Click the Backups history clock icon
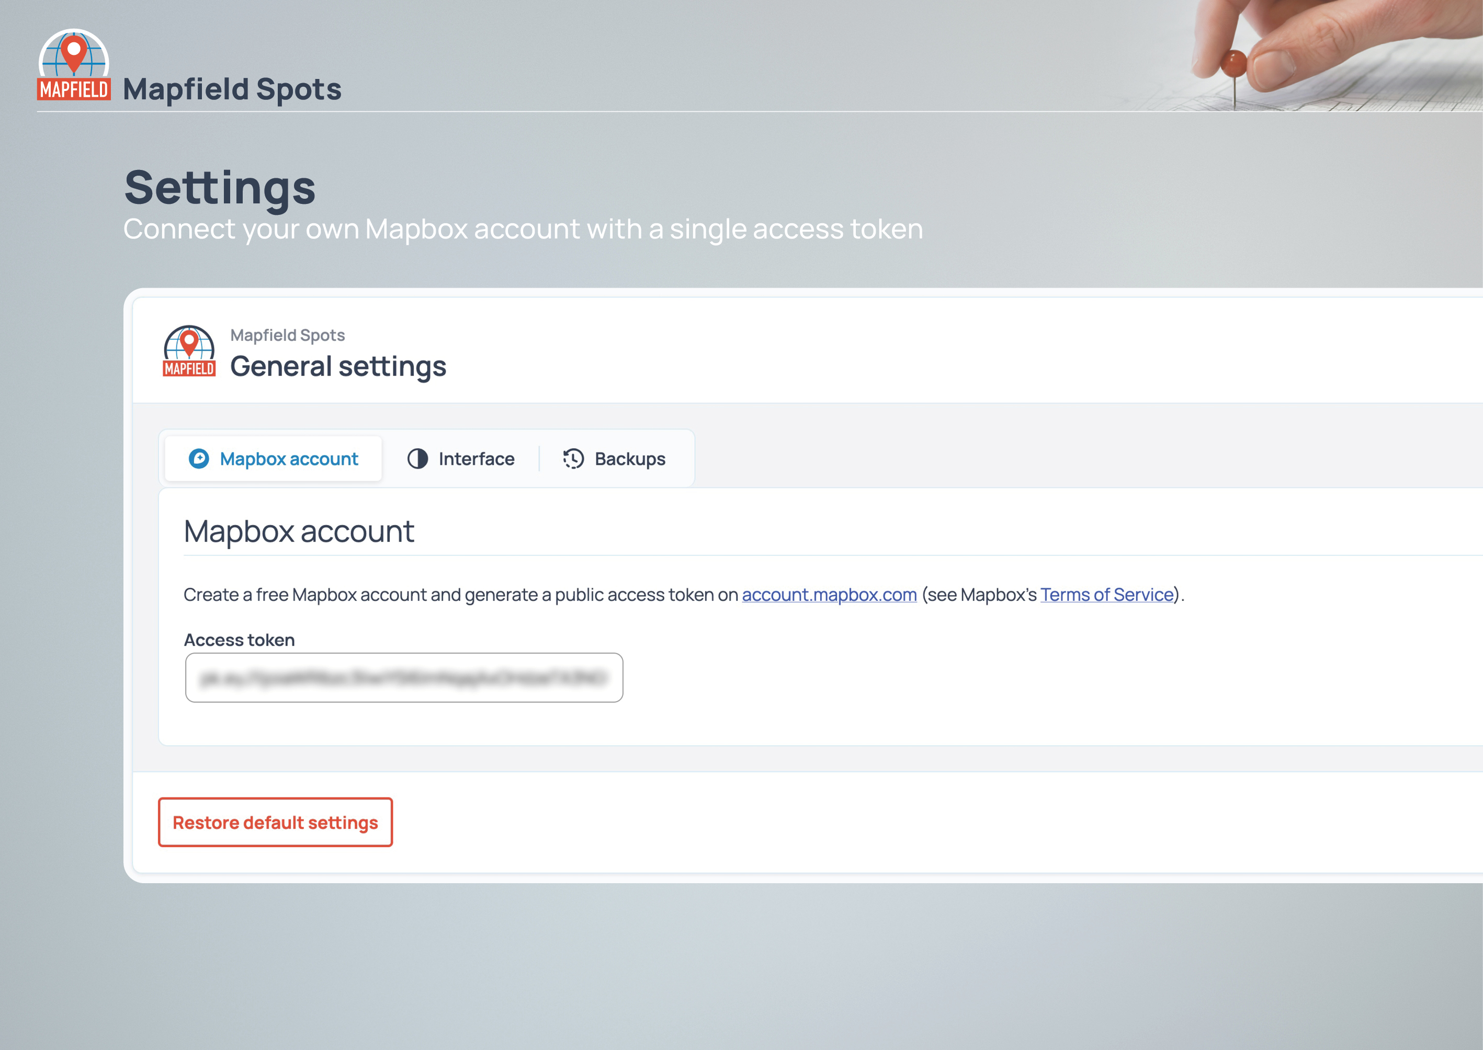The image size is (1483, 1050). tap(573, 459)
